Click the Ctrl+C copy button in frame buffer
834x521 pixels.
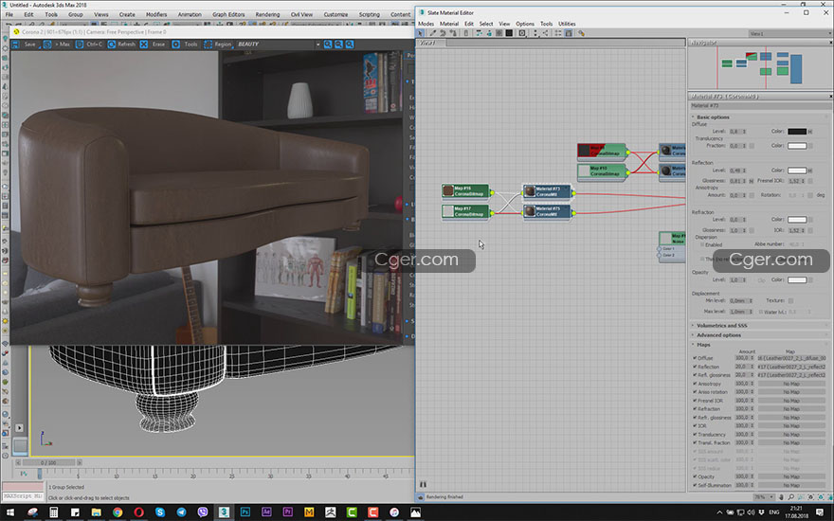[89, 45]
